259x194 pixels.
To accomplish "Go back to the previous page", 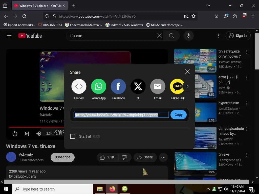I will point(6,16).
